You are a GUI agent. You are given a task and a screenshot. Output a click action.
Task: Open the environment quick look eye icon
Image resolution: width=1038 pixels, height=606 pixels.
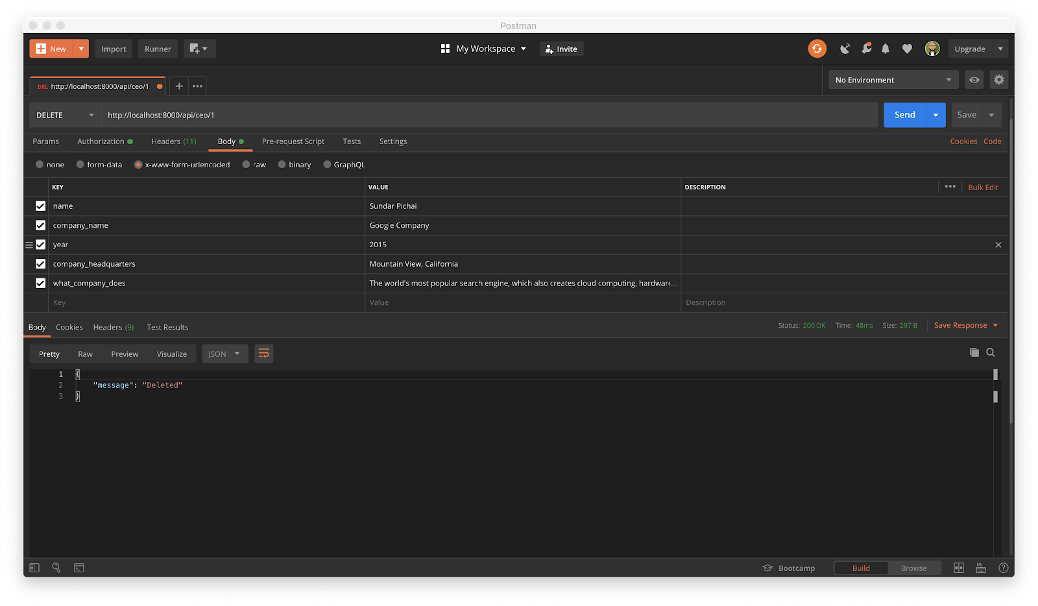coord(974,80)
